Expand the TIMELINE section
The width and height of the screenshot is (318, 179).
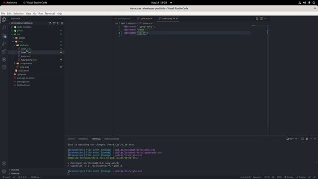click(15, 174)
